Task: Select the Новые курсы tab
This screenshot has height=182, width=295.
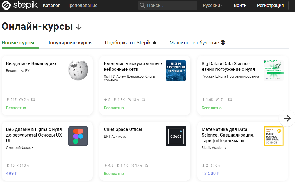Action: click(x=18, y=43)
